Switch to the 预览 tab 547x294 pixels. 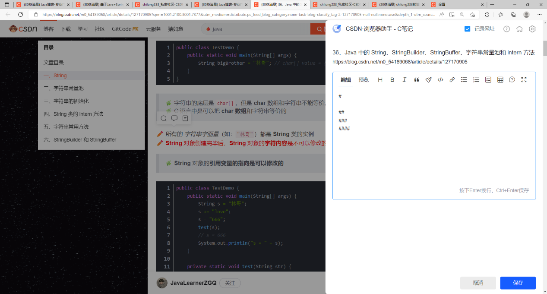[364, 80]
